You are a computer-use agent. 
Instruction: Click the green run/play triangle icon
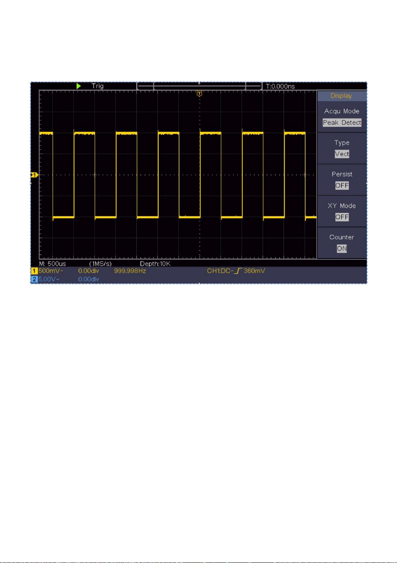(78, 86)
